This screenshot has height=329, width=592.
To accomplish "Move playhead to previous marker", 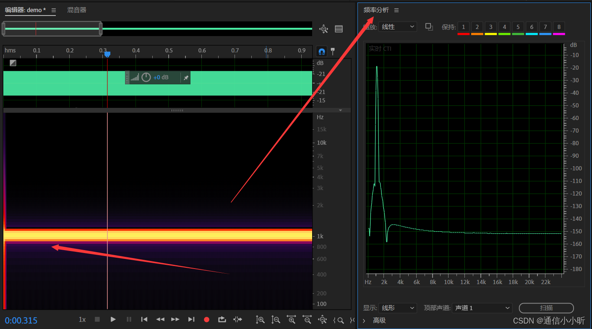I will (x=144, y=319).
